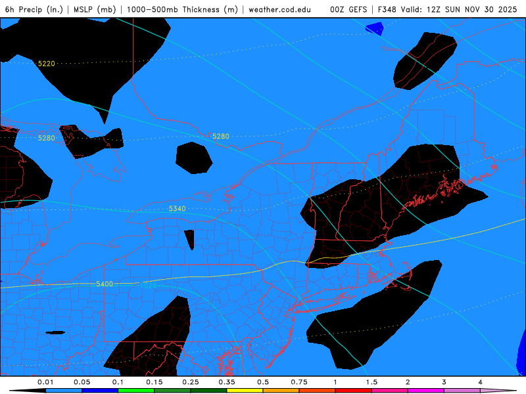Viewport: 526px width, 394px height.
Task: Click the '4' legend value
Action: (x=481, y=382)
